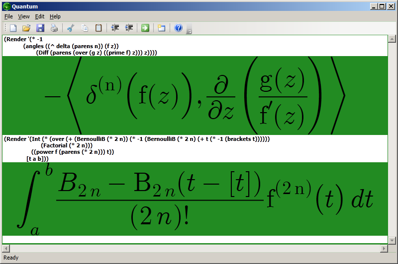Maximize the Quantum window
The height and width of the screenshot is (264, 398).
[x=382, y=6]
